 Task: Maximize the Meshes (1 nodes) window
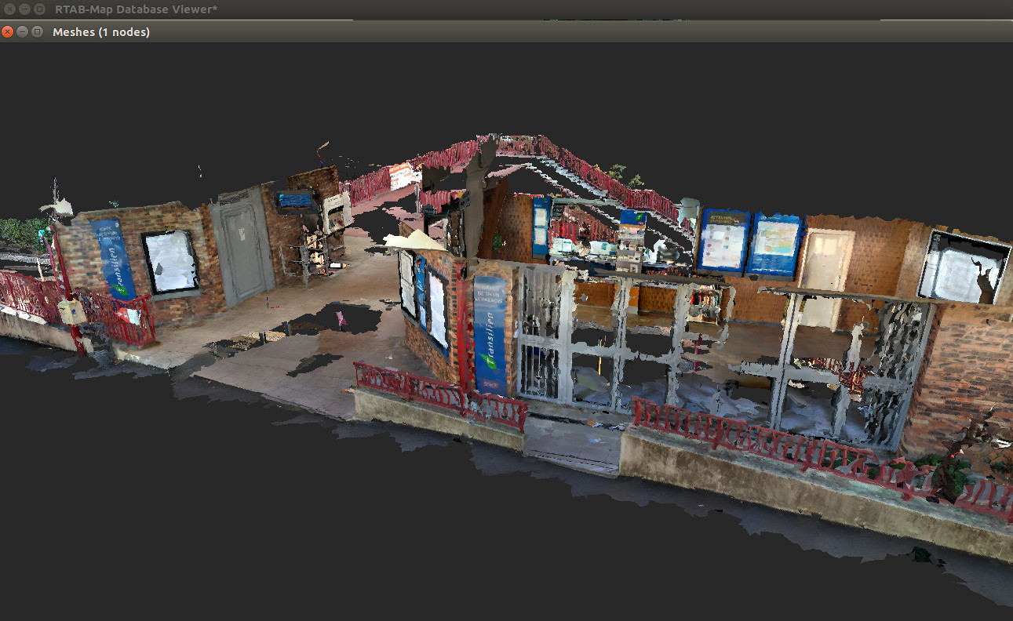click(x=37, y=31)
